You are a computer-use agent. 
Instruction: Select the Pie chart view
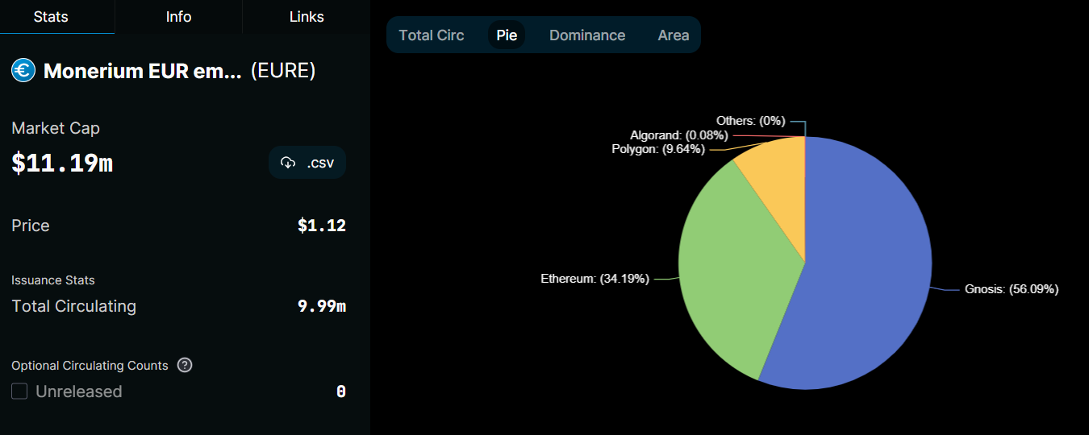pyautogui.click(x=507, y=35)
